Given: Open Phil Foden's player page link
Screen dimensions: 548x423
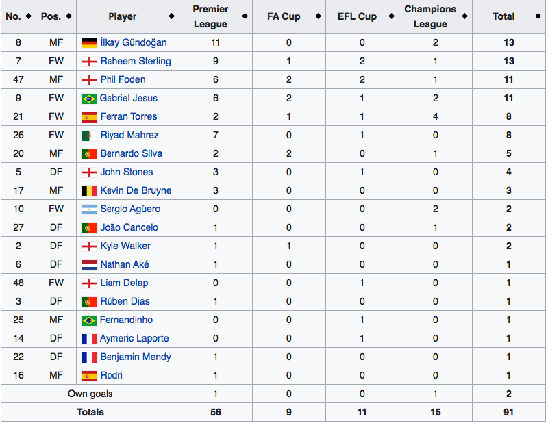Looking at the screenshot, I should (123, 79).
